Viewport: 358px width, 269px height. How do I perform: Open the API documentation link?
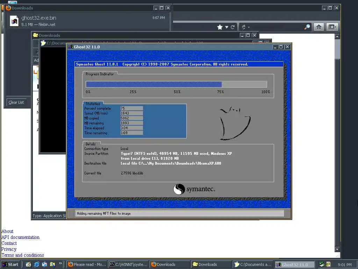[x=20, y=237]
